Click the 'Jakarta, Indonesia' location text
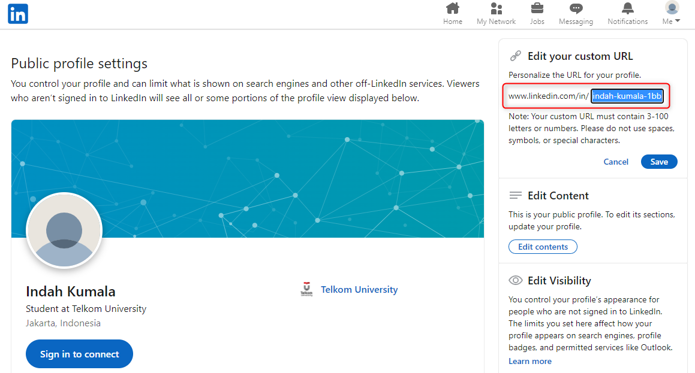The height and width of the screenshot is (373, 695). point(63,323)
